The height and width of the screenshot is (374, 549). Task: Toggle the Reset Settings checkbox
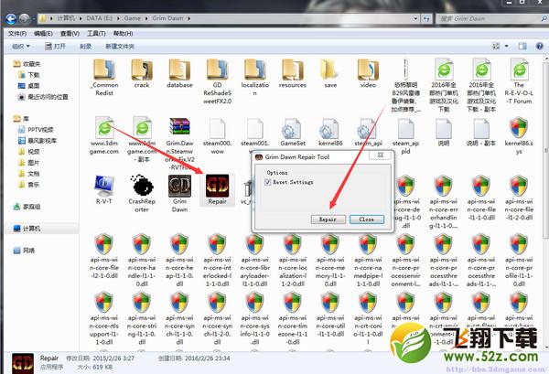268,182
